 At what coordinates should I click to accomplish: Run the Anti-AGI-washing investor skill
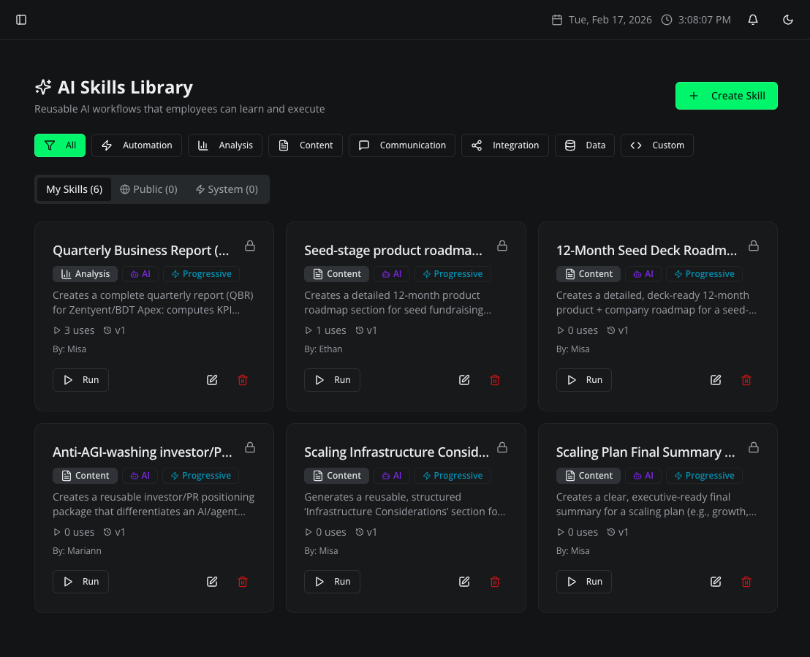[80, 581]
